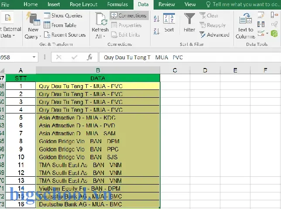The image size is (281, 209).
Task: Switch to the View tab
Action: 190,4
